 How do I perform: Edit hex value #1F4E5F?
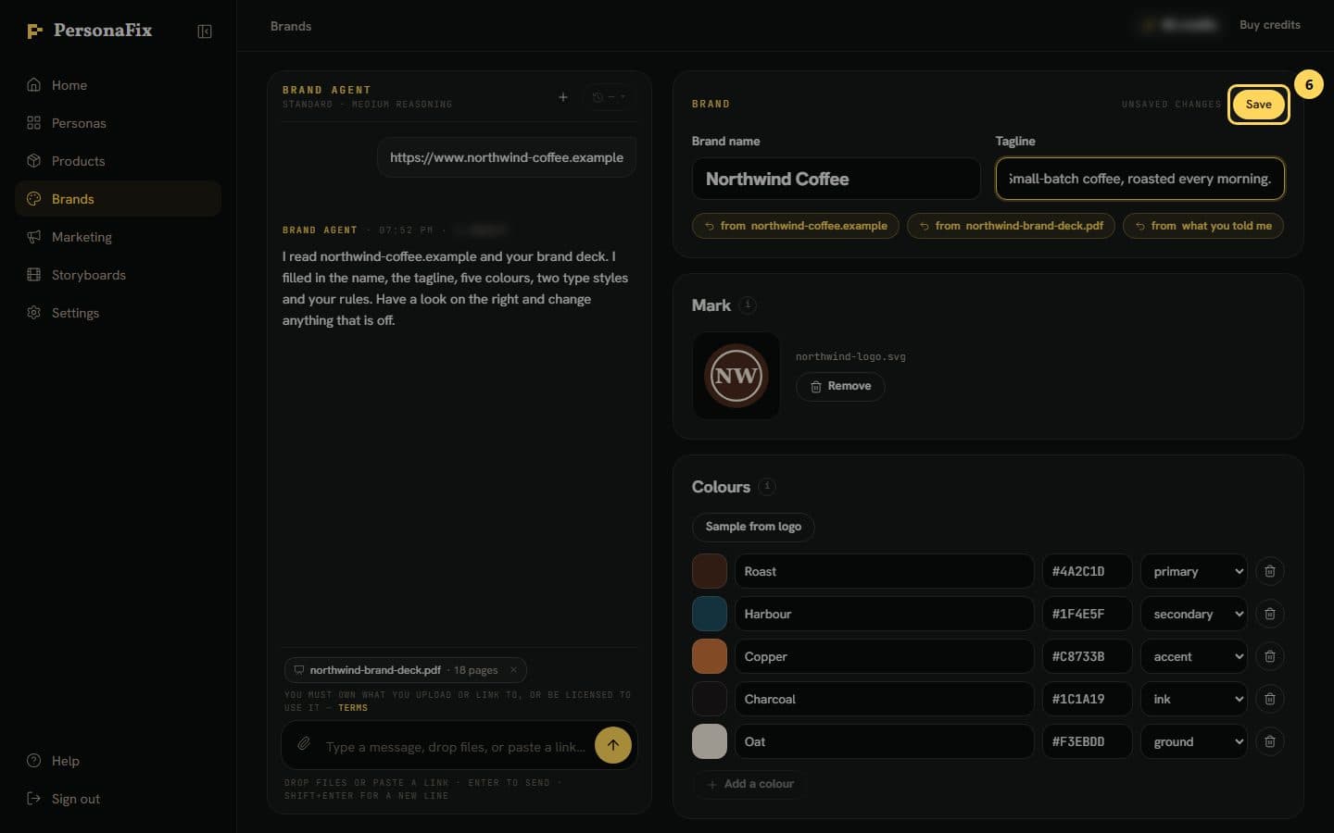1087,614
